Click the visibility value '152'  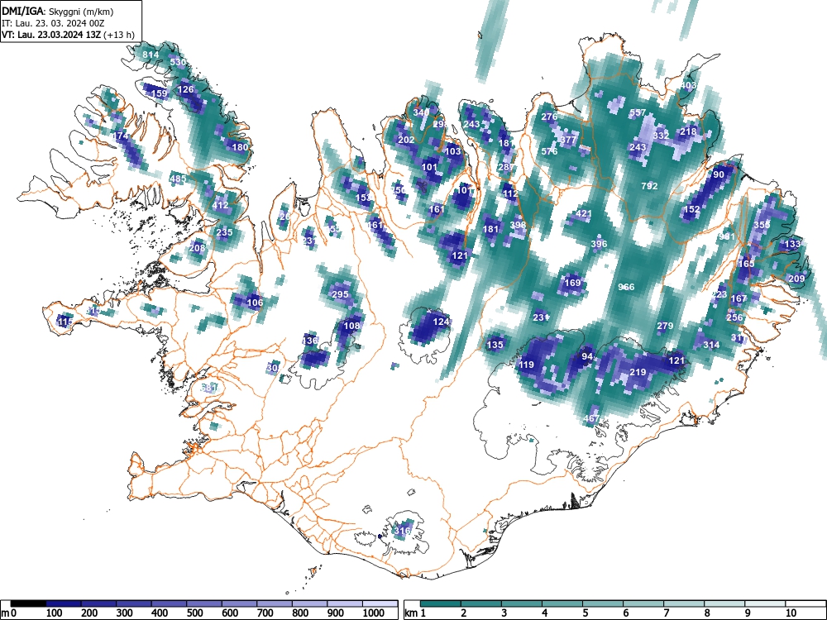pyautogui.click(x=691, y=209)
